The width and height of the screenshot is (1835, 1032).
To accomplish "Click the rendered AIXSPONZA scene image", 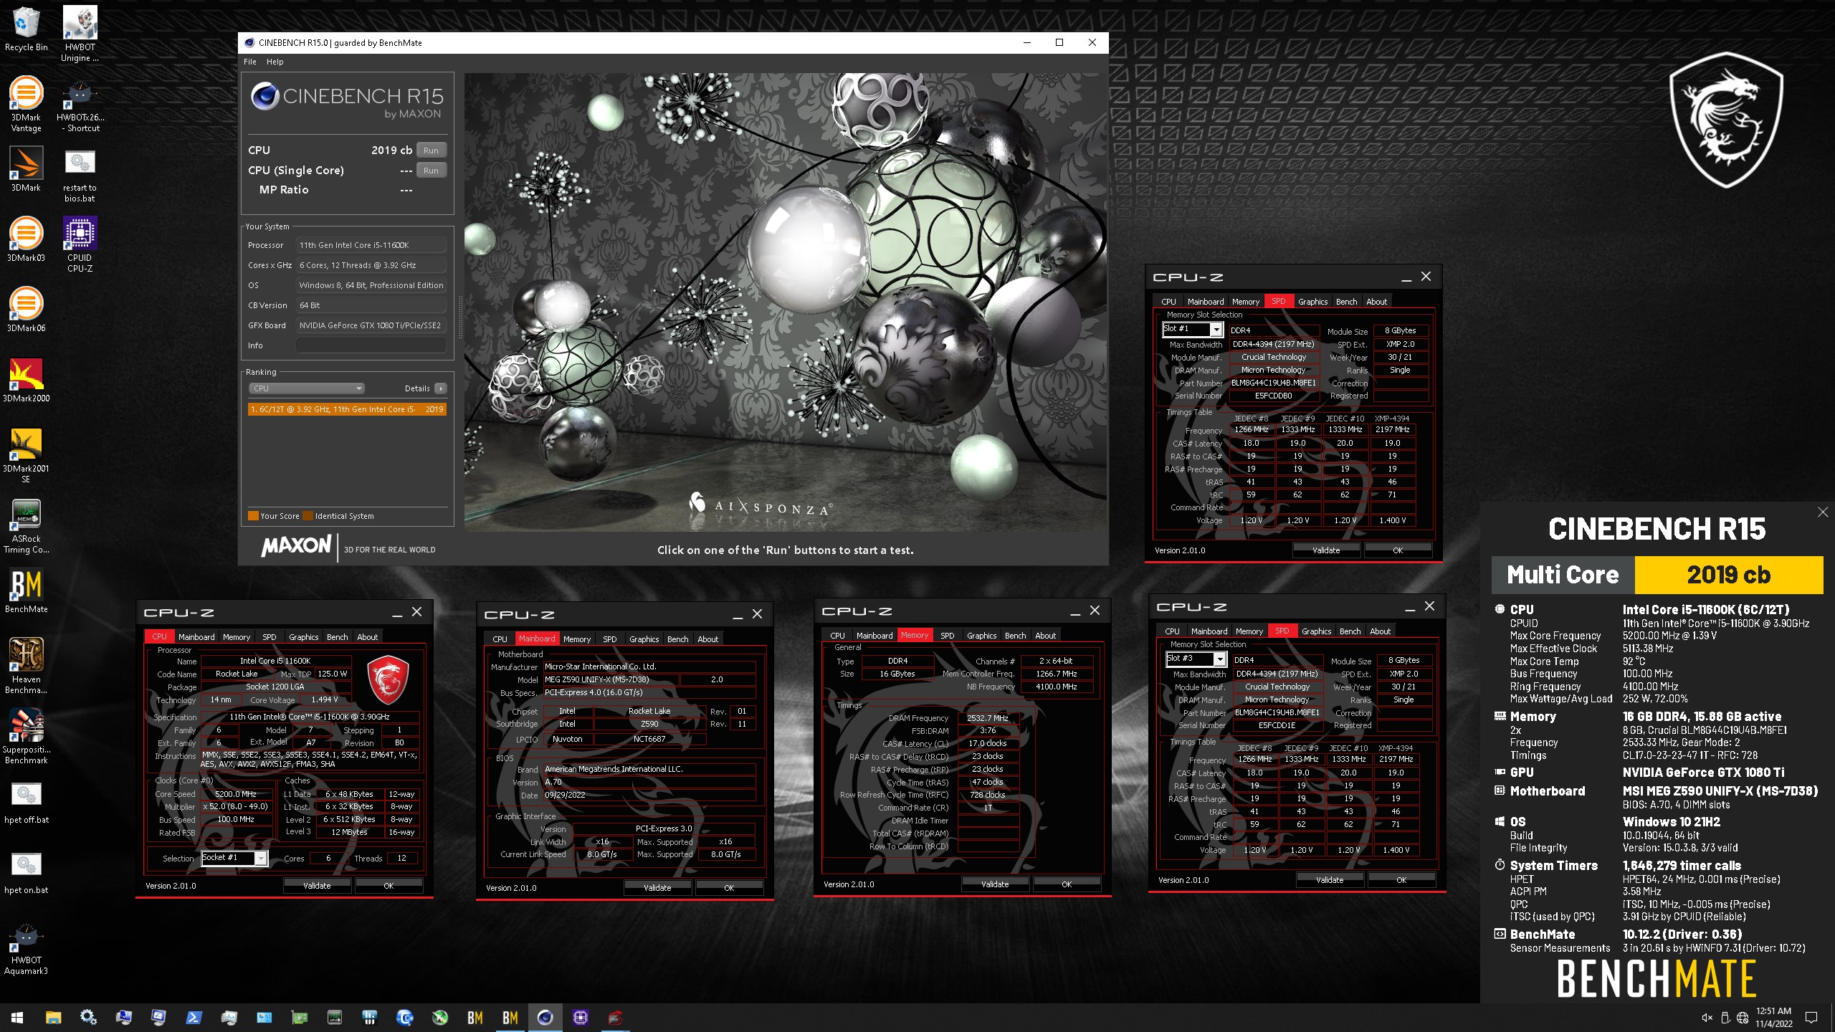I will [785, 301].
